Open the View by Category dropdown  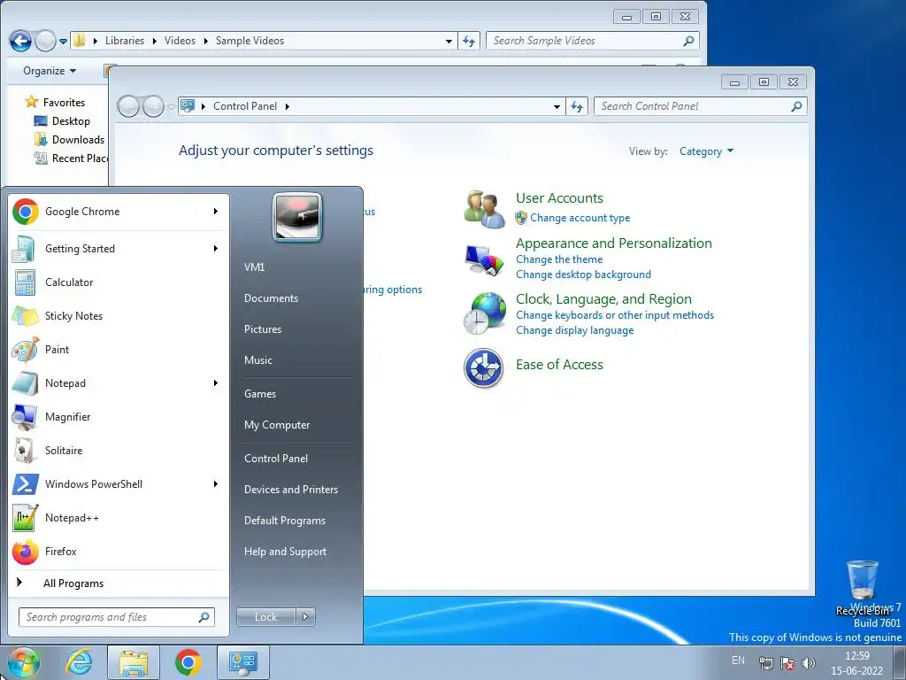(x=706, y=151)
